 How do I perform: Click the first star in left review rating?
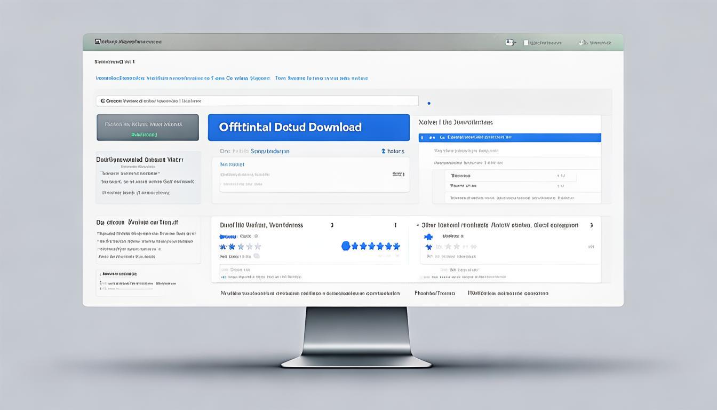click(223, 247)
